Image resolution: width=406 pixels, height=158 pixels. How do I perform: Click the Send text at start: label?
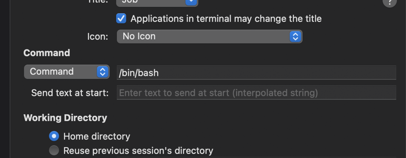[70, 93]
